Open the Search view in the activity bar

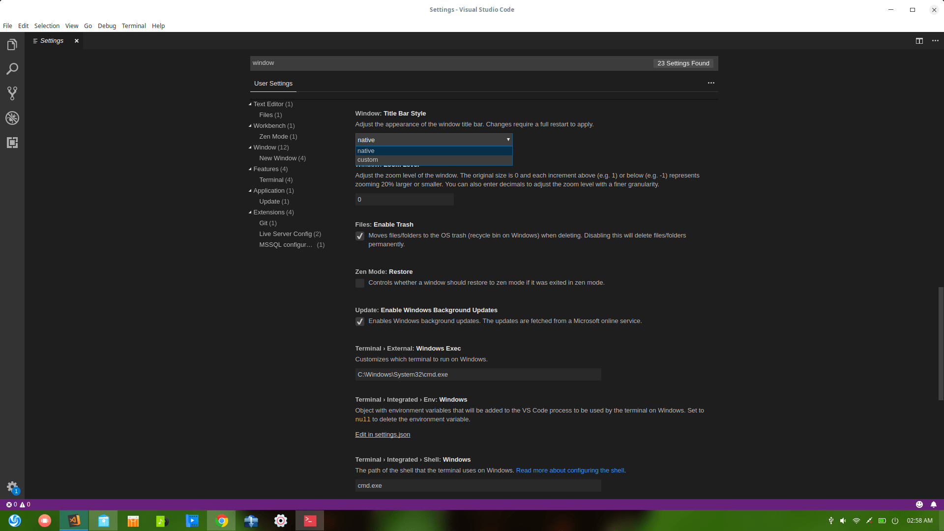click(12, 69)
